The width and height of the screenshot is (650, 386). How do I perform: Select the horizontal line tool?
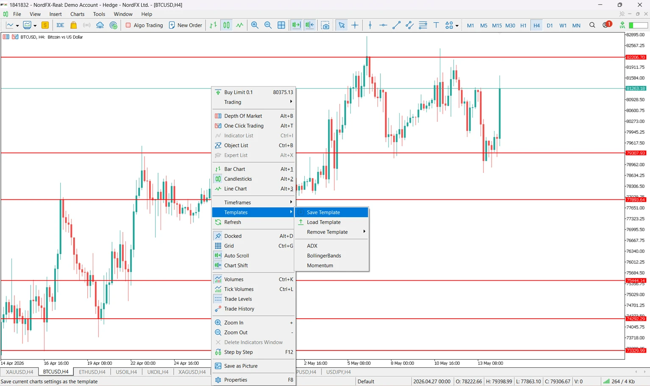pyautogui.click(x=383, y=25)
